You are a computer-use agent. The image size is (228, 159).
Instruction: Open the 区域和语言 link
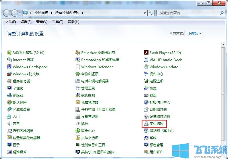[x=21, y=110]
